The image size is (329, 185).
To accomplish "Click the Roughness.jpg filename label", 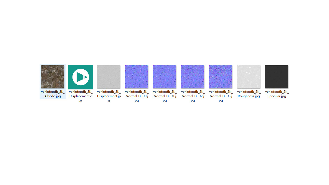I will coord(249,94).
